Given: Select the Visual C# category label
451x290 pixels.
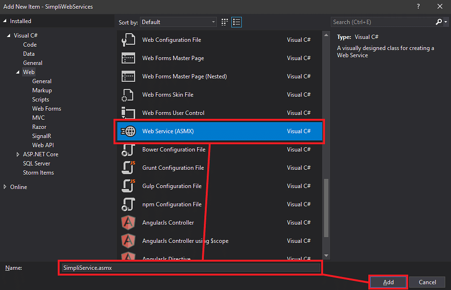Looking at the screenshot, I should tap(25, 36).
